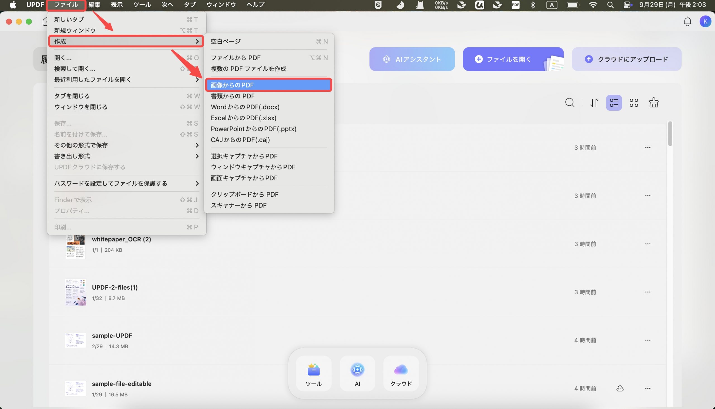
Task: Launch AI from the bottom dock
Action: [x=357, y=374]
